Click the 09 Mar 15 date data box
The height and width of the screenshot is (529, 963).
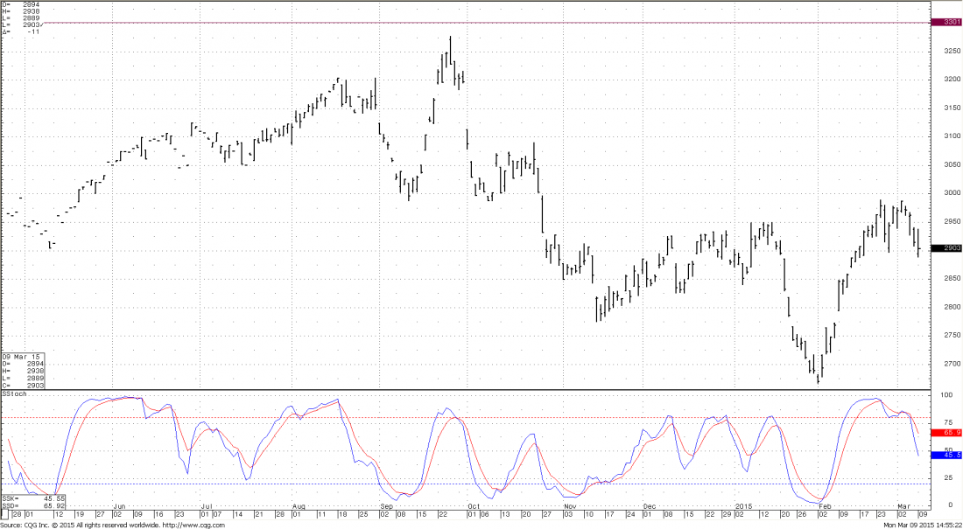coord(24,372)
